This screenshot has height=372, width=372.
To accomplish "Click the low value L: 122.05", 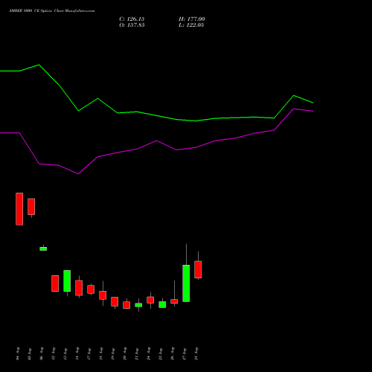I will (x=191, y=25).
